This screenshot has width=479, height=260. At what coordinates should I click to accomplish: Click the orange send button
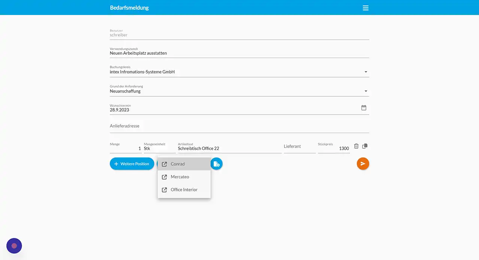click(x=363, y=164)
